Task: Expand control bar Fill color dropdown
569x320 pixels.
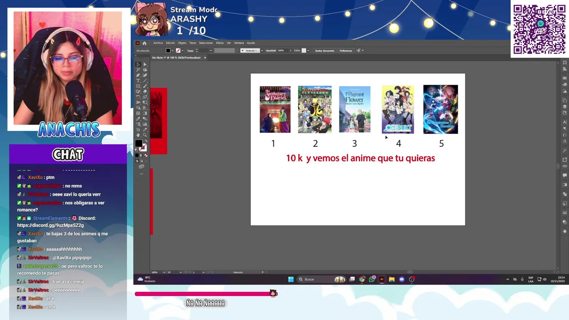Action: pyautogui.click(x=172, y=51)
